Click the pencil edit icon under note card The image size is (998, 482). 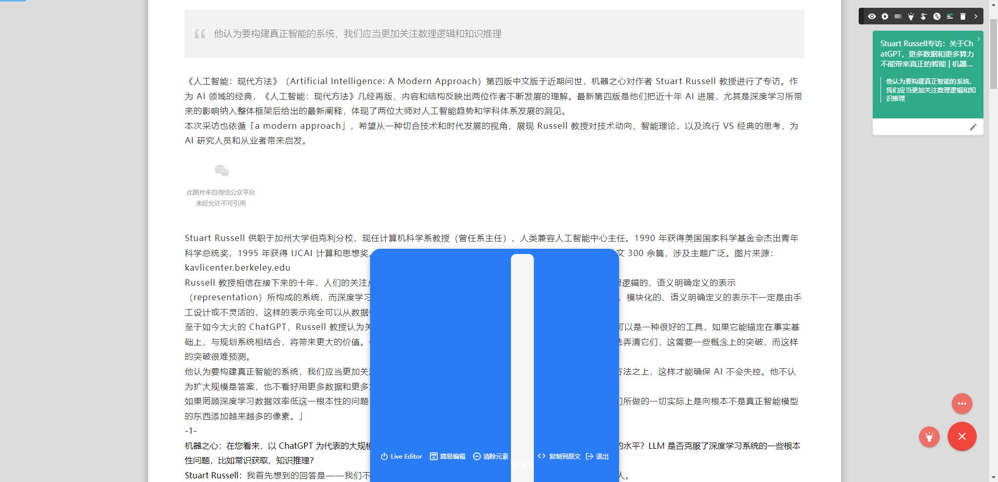pos(973,127)
